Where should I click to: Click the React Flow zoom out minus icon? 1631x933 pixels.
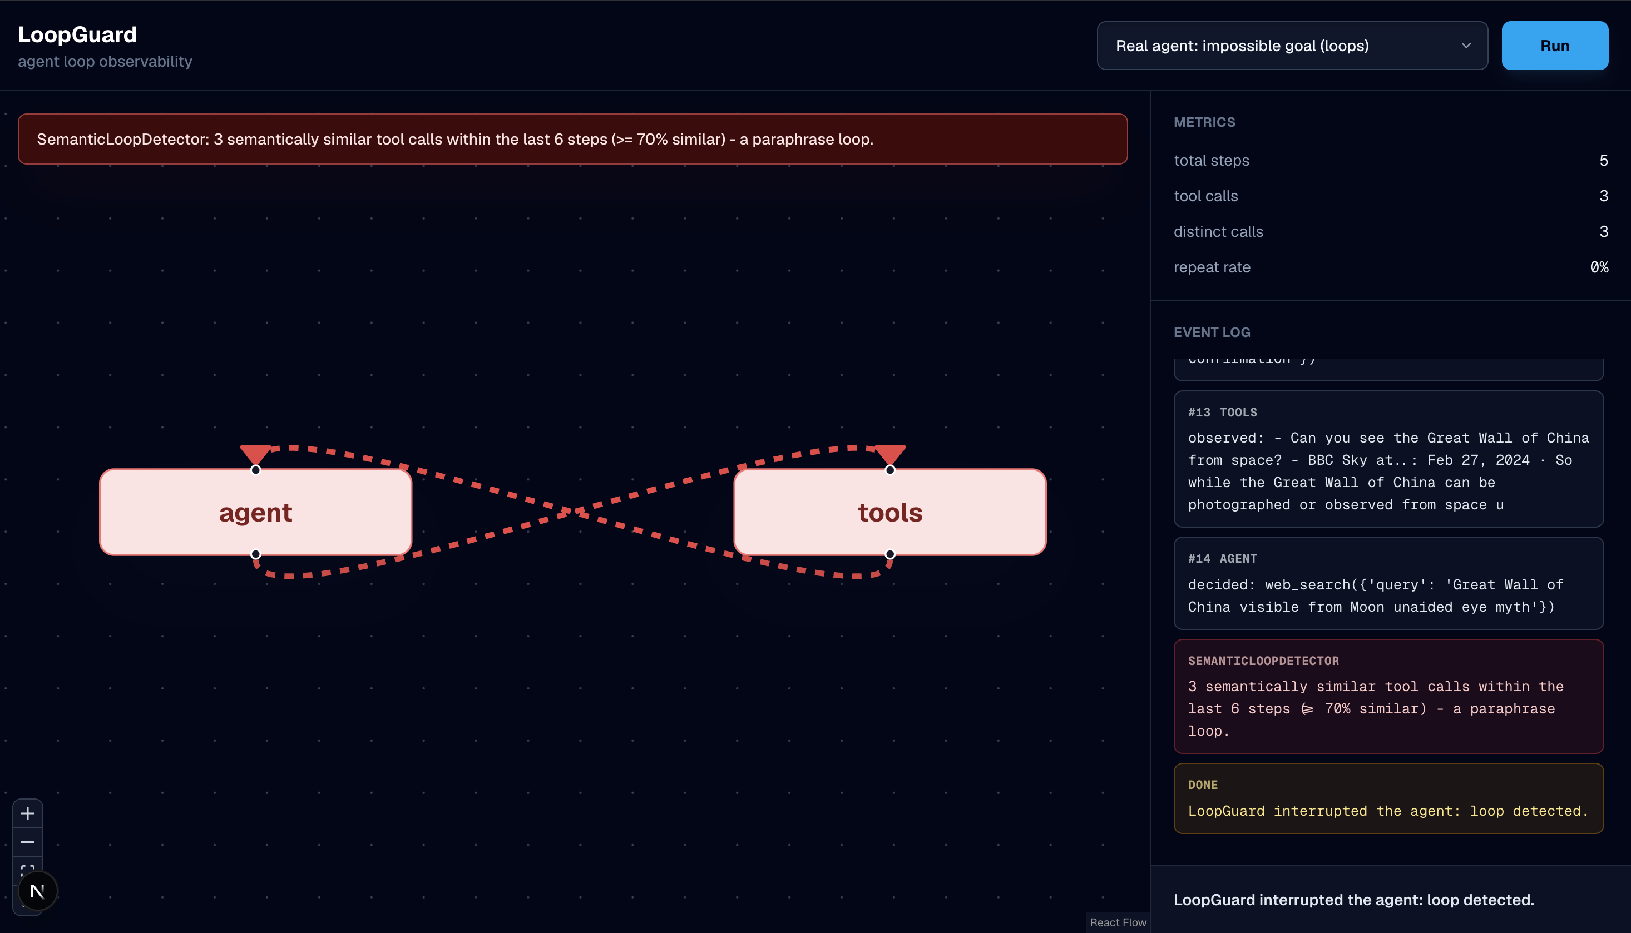coord(28,842)
